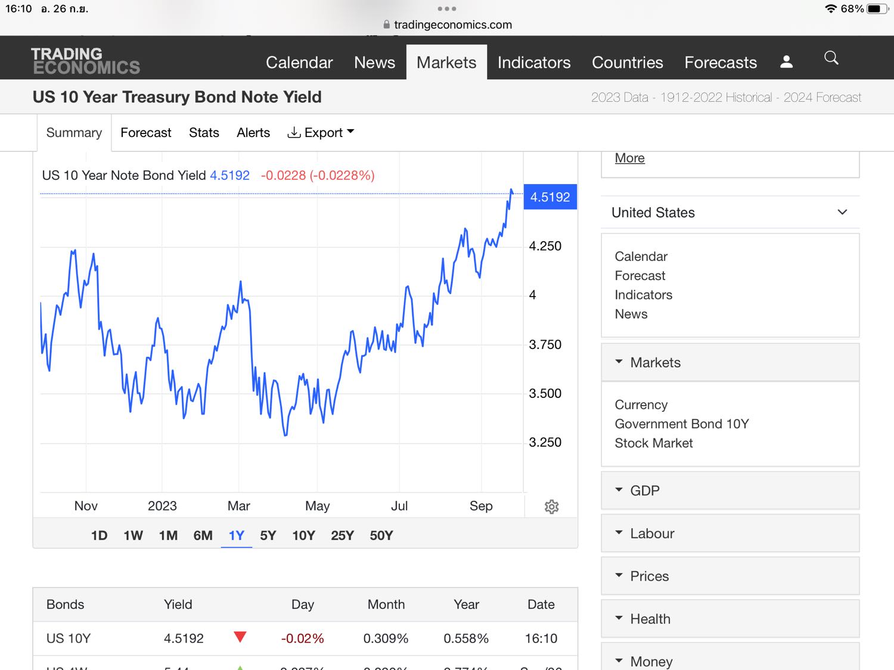
Task: Switch chart range to 5Y
Action: pos(268,535)
